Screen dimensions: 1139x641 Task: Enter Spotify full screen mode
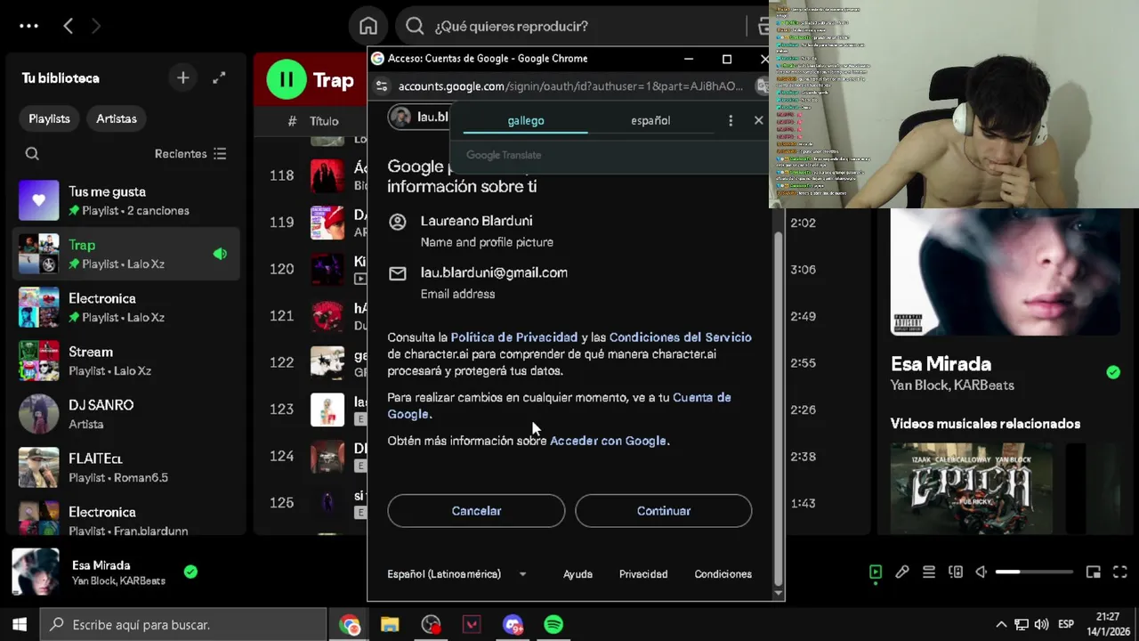[1120, 572]
